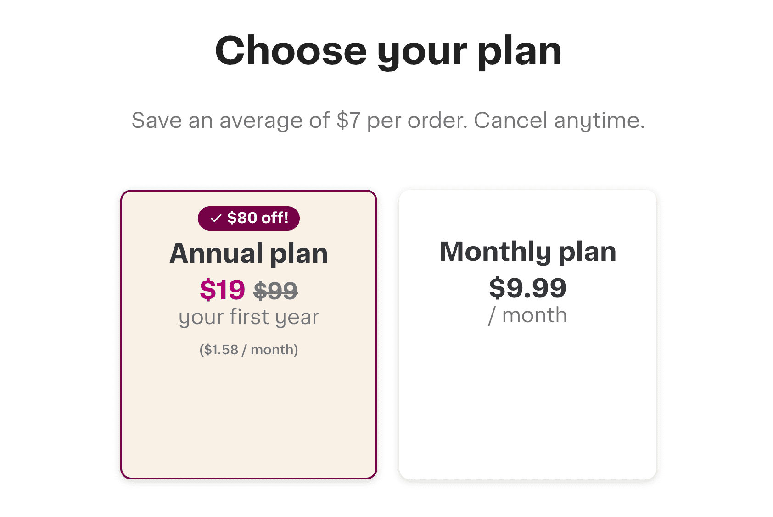Click the ($1.58 / month) breakdown text
Image resolution: width=773 pixels, height=517 pixels.
[248, 349]
